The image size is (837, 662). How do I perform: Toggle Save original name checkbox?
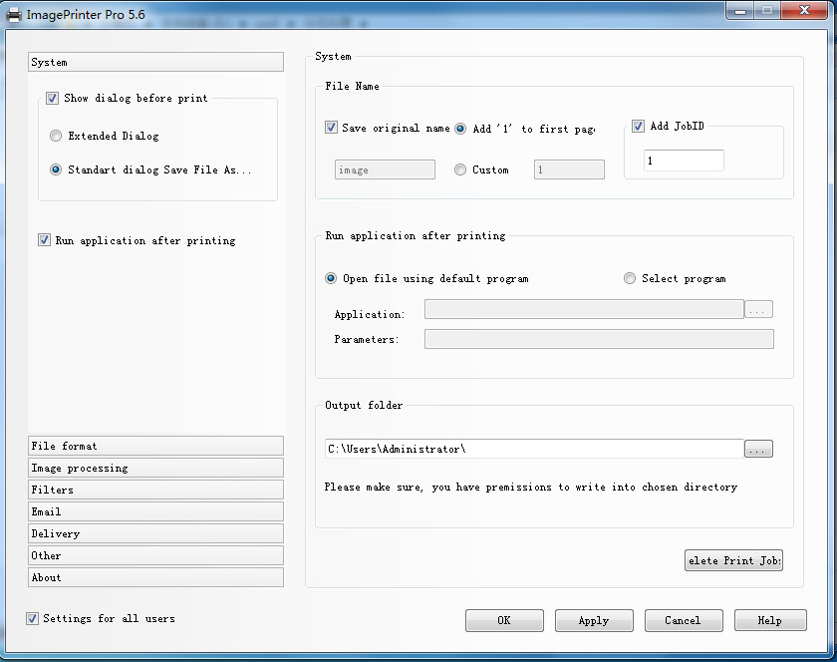(331, 128)
